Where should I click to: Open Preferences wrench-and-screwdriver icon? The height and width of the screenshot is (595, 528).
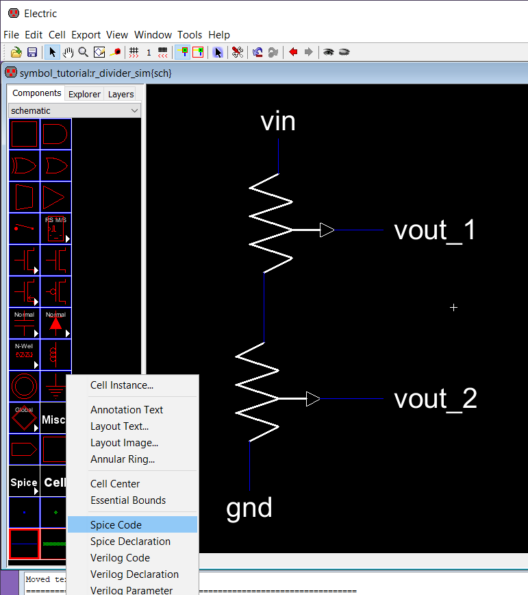coord(238,52)
